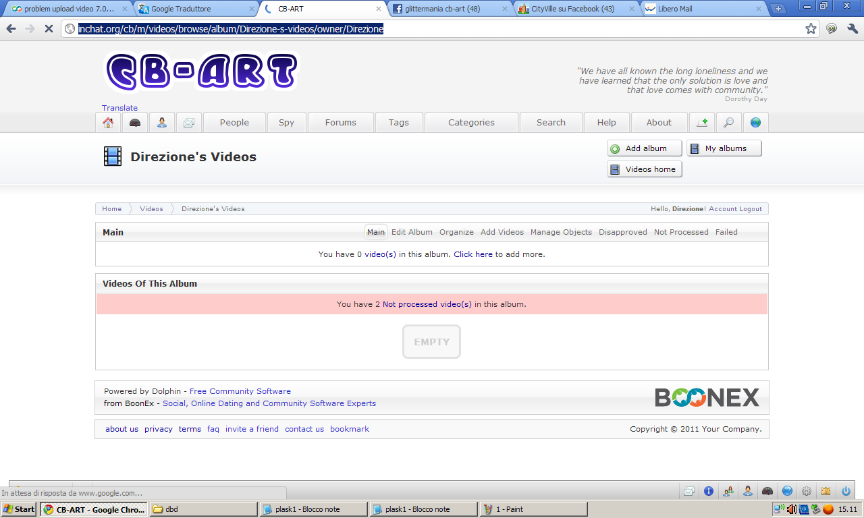This screenshot has height=518, width=864.
Task: Select the Main tab of the album
Action: tap(376, 232)
